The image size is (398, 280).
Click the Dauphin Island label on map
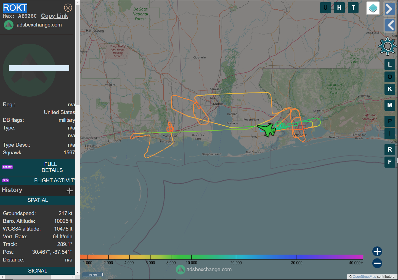(211, 154)
